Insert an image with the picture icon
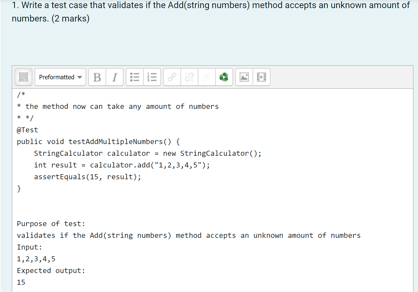The height and width of the screenshot is (292, 418). 244,77
